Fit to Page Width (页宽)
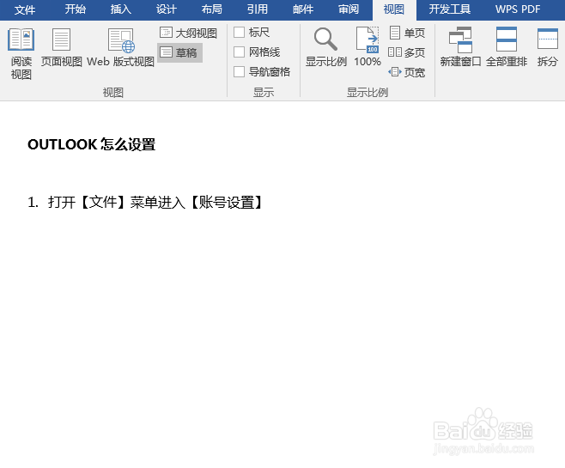 (x=407, y=72)
